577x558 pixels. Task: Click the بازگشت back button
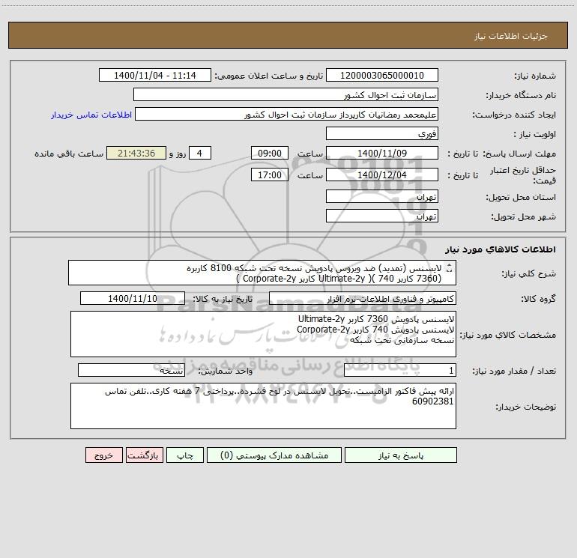pyautogui.click(x=144, y=455)
